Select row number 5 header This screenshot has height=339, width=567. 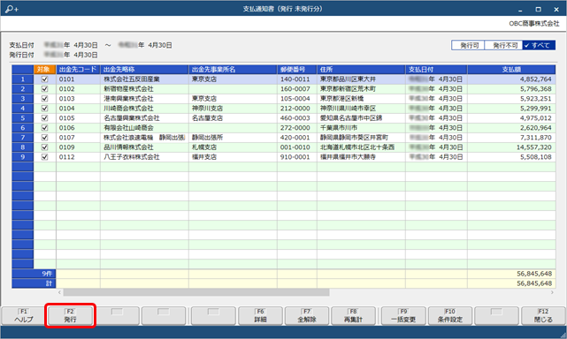tap(23, 118)
